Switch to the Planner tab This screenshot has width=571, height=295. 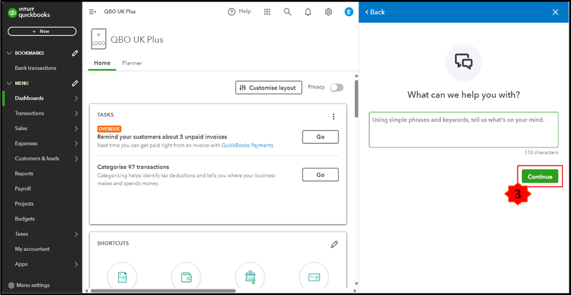pos(132,63)
